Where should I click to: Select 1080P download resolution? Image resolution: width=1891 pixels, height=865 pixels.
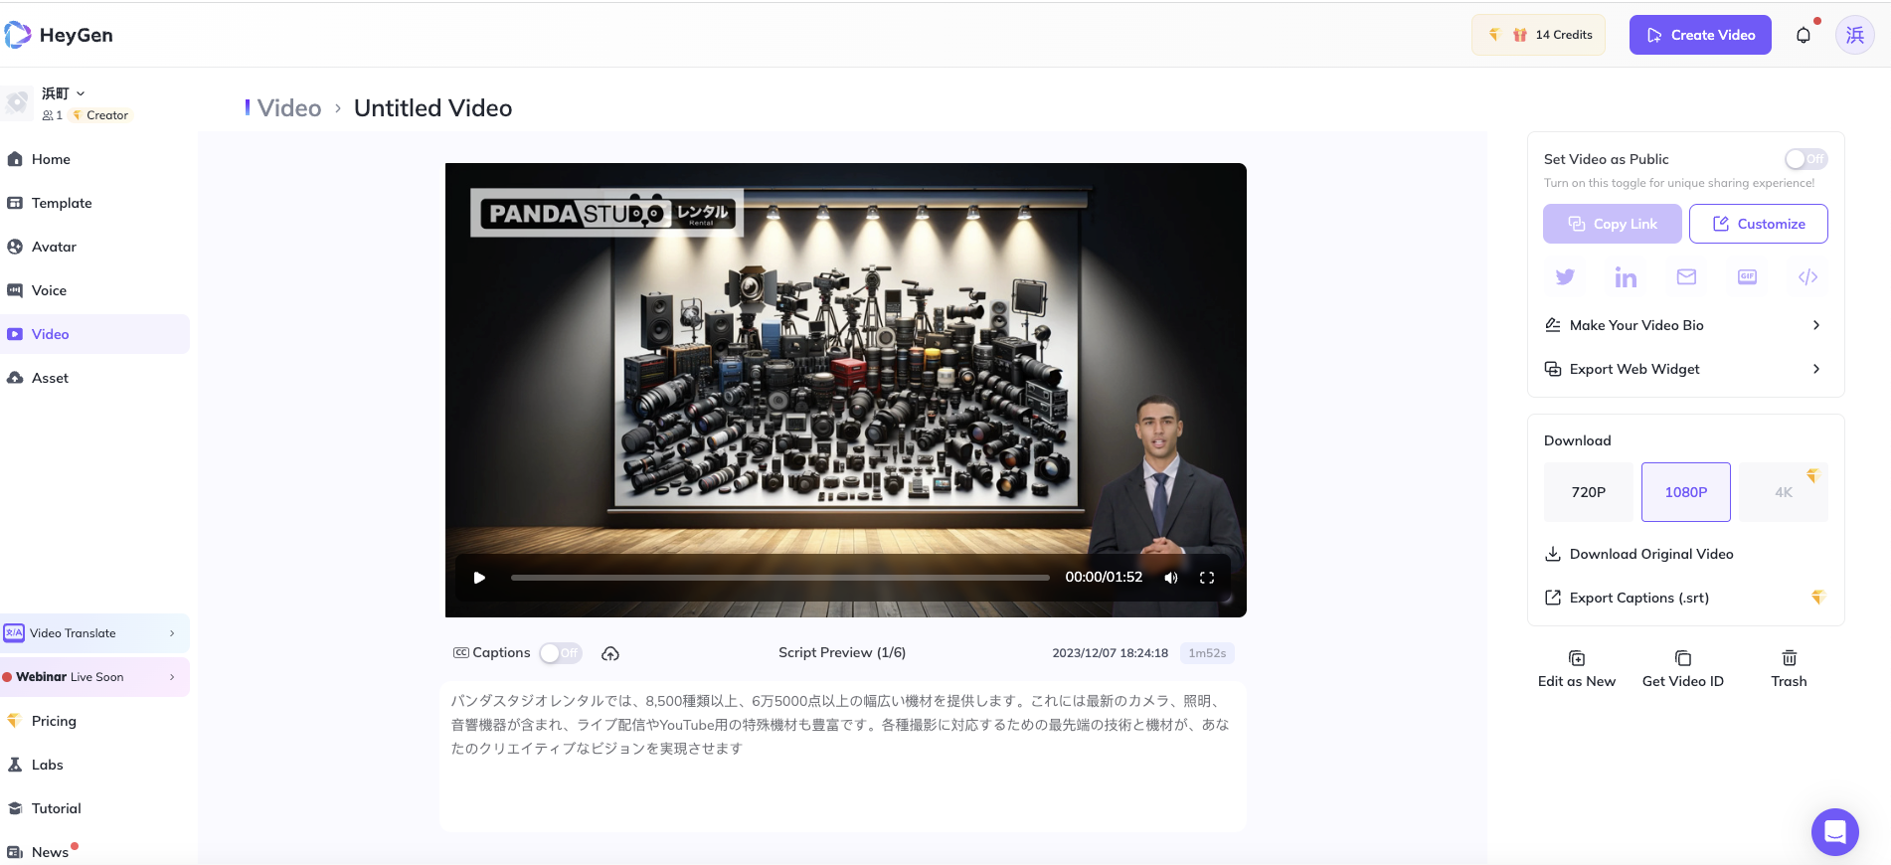click(1686, 492)
